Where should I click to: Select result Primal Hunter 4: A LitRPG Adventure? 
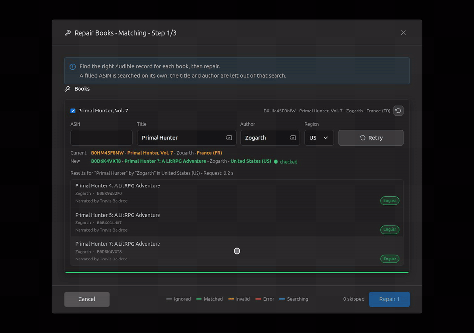237,193
